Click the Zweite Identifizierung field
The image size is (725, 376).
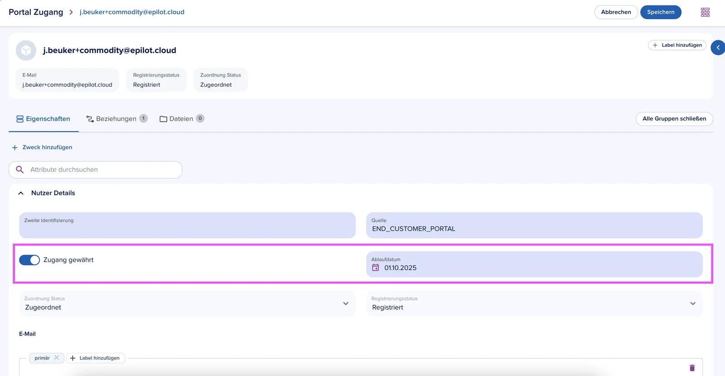(x=187, y=225)
